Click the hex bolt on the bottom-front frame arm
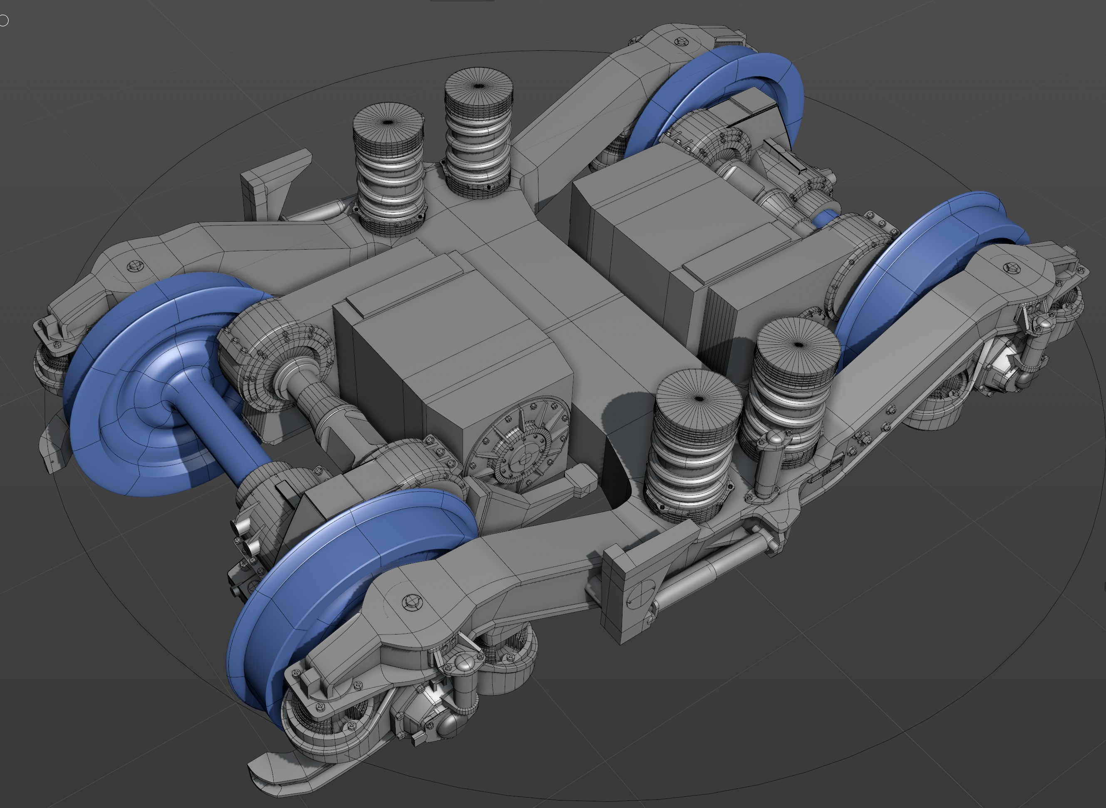Image resolution: width=1106 pixels, height=808 pixels. 412,602
